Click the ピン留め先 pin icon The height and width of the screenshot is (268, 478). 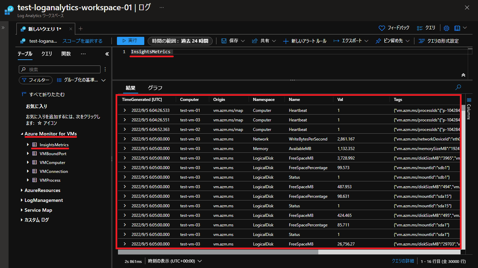pos(378,41)
